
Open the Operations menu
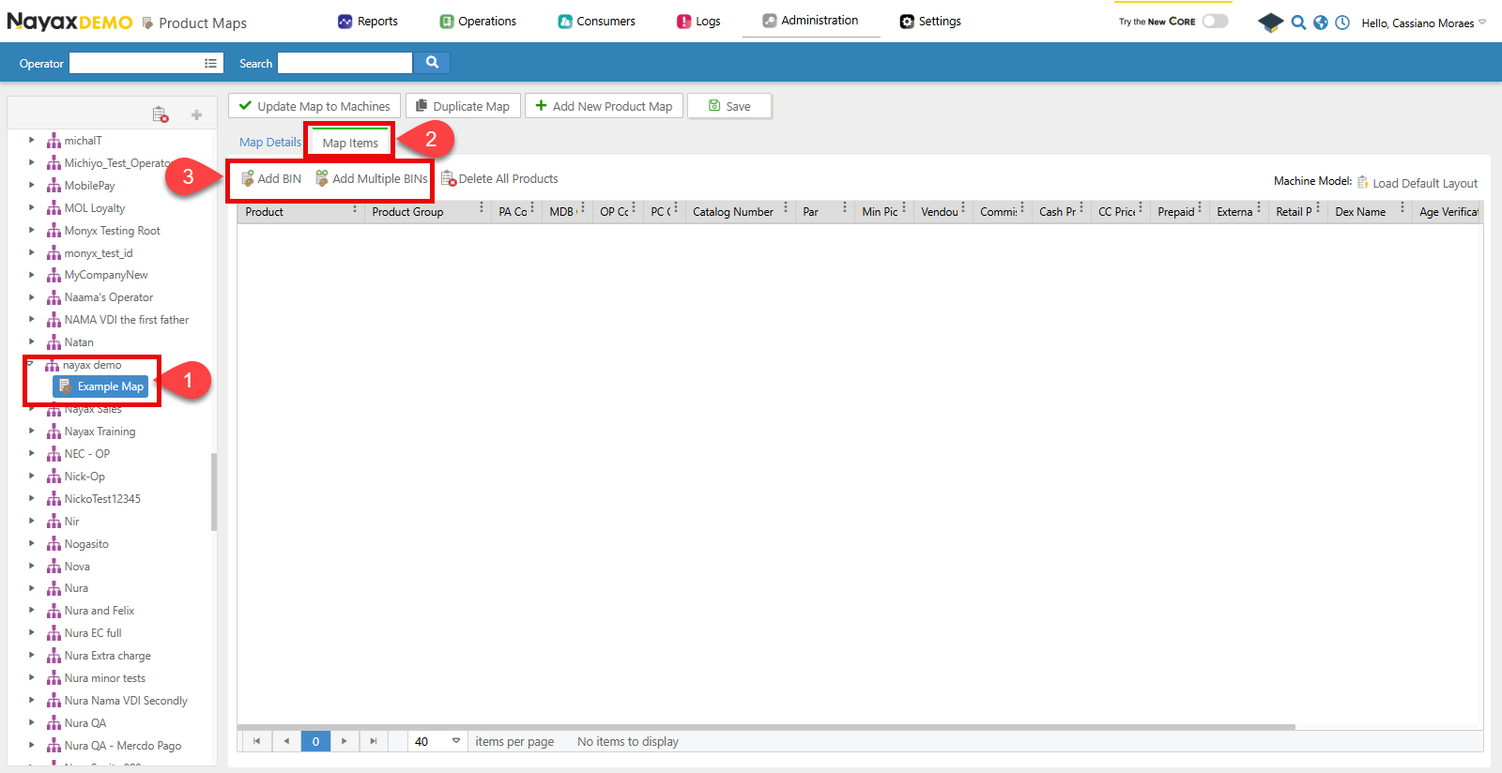[x=478, y=21]
